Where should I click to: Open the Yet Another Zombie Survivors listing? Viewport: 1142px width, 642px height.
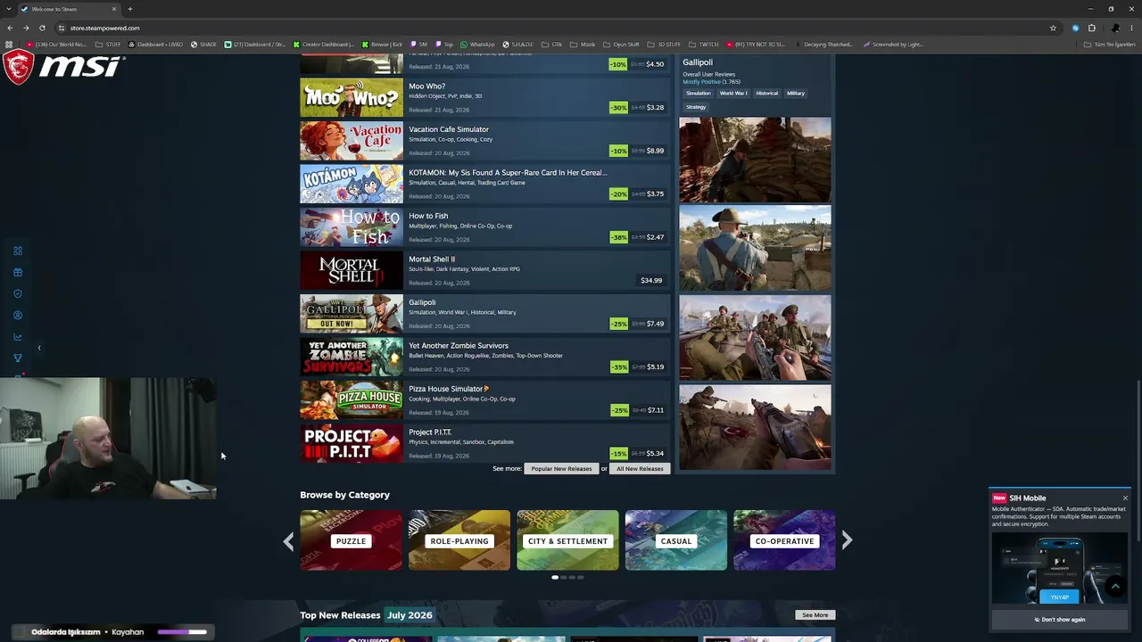tap(484, 357)
